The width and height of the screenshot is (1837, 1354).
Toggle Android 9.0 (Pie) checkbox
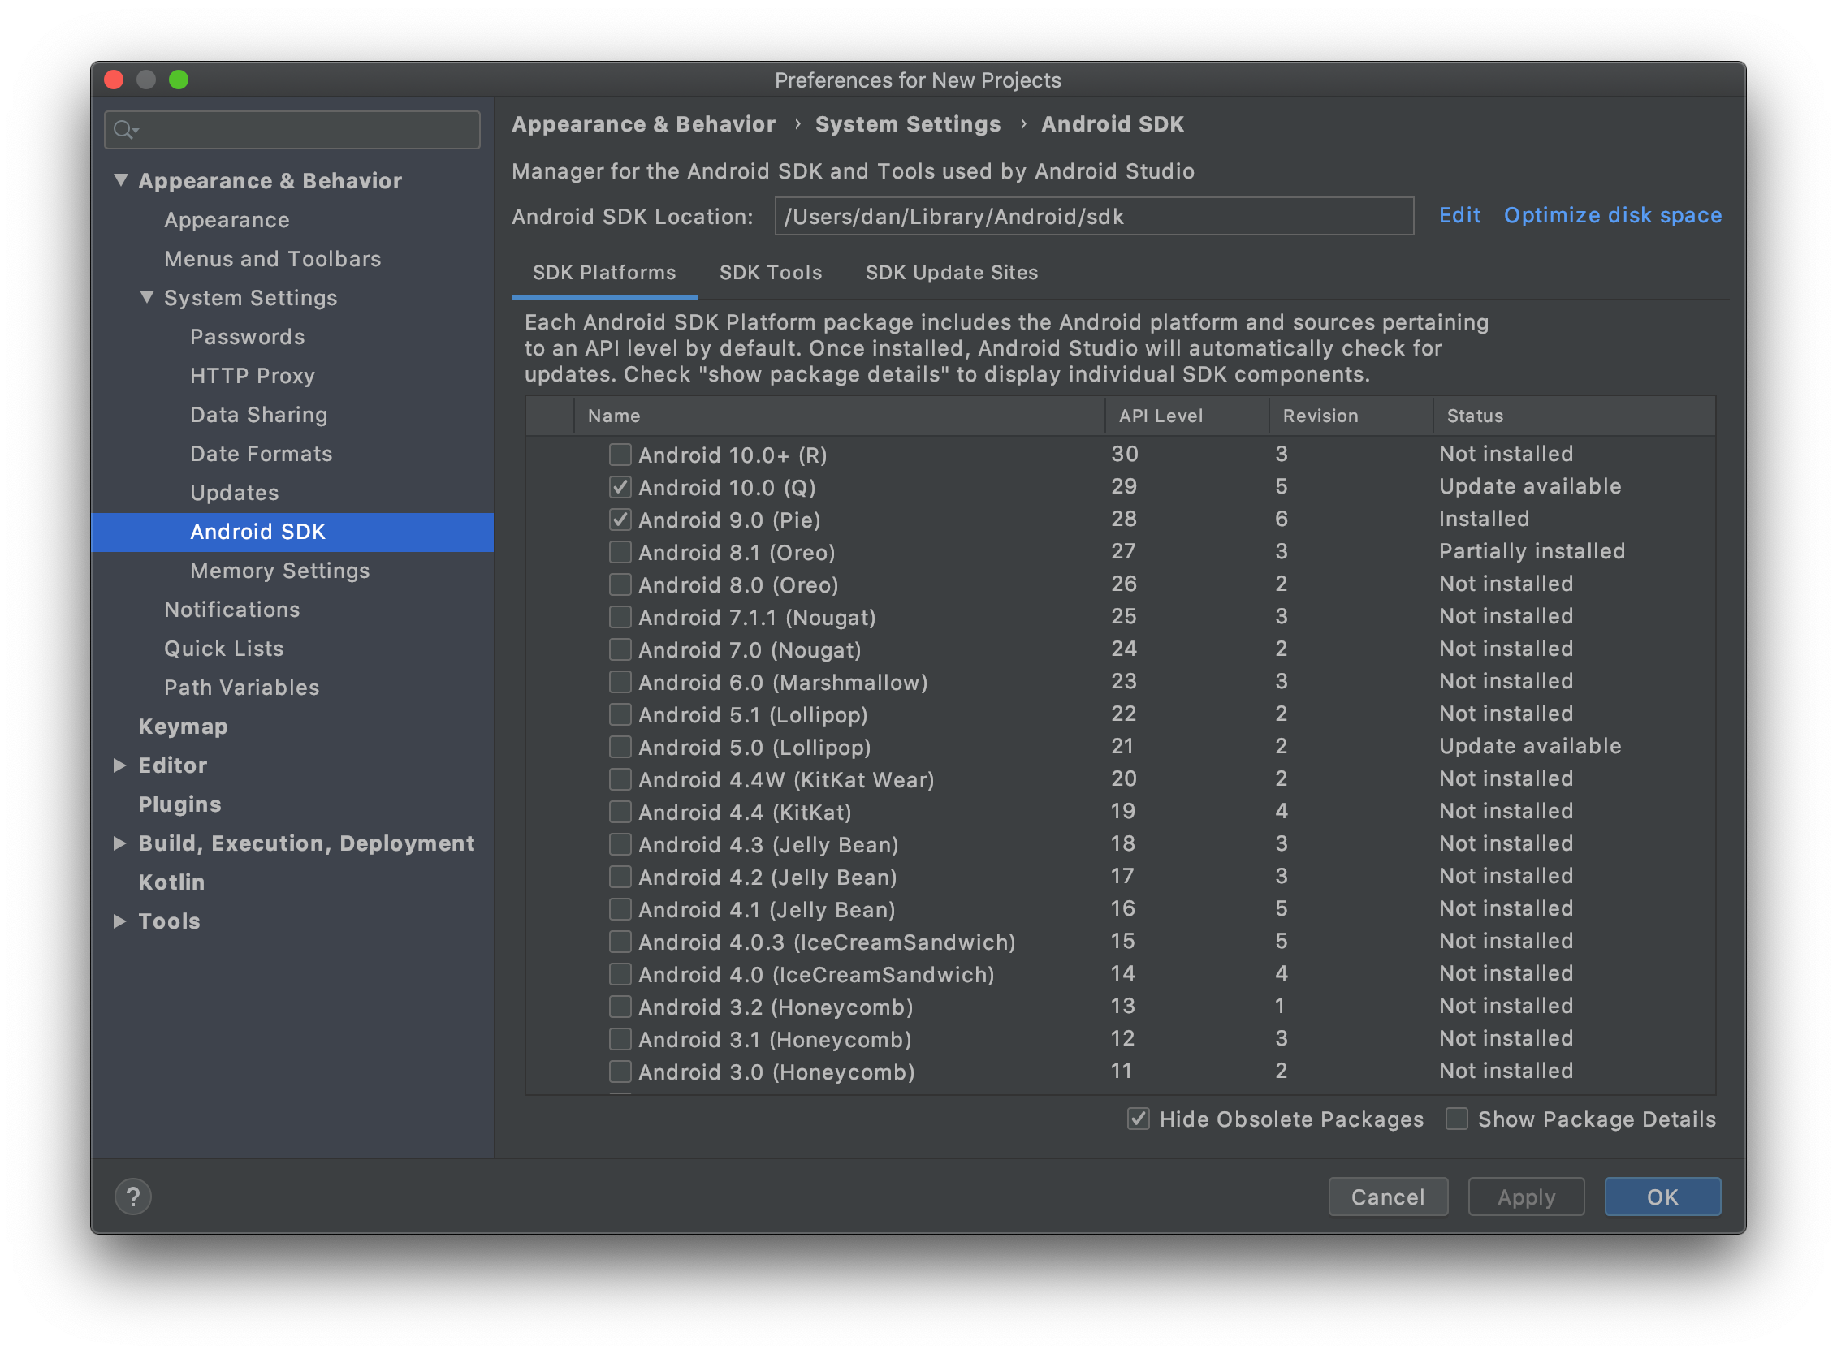click(620, 519)
